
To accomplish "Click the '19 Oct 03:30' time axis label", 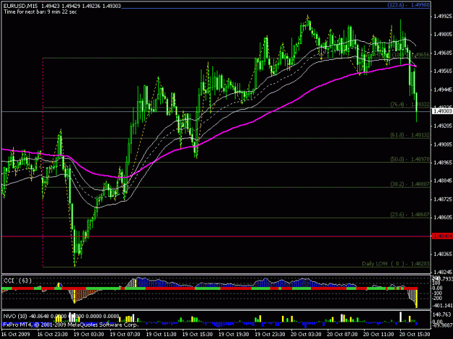I will point(88,334).
